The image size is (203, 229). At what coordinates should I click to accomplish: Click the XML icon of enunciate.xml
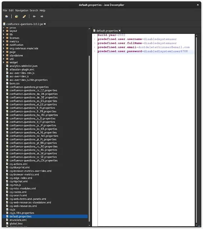click(x=7, y=220)
